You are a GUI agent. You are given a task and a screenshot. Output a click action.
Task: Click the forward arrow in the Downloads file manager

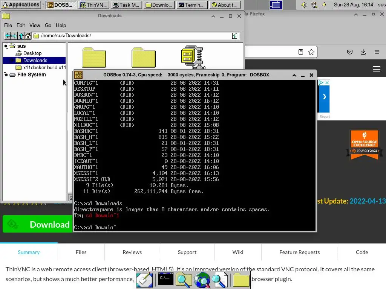pyautogui.click(x=14, y=36)
